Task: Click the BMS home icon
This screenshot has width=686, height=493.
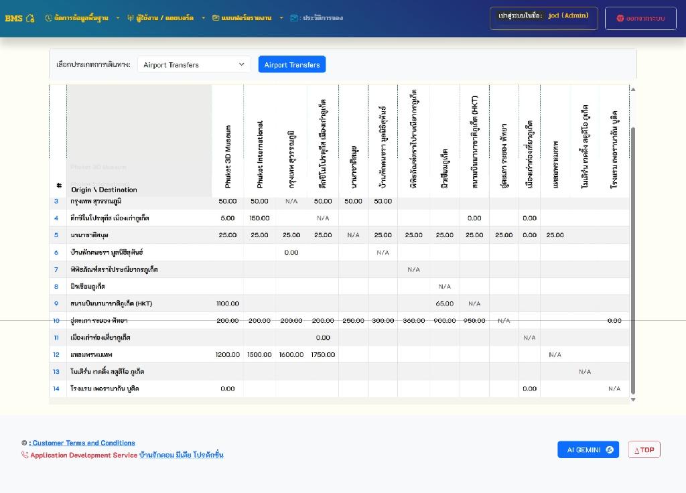Action: 30,18
